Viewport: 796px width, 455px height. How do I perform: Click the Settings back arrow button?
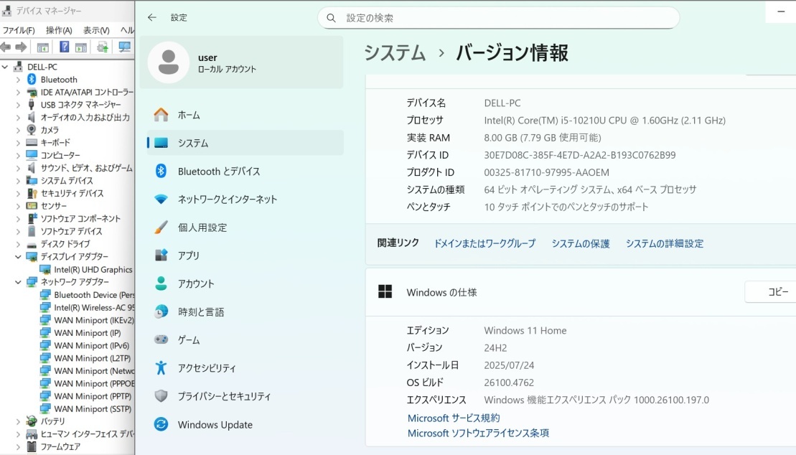tap(151, 17)
